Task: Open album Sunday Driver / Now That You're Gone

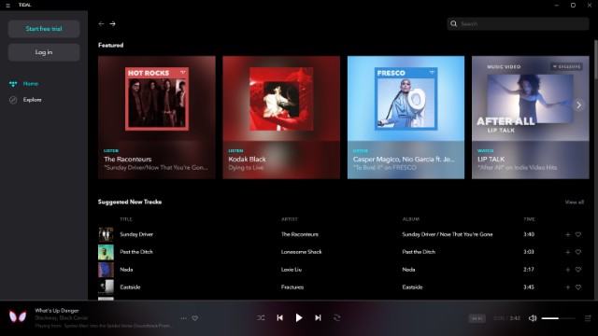Action: click(448, 234)
